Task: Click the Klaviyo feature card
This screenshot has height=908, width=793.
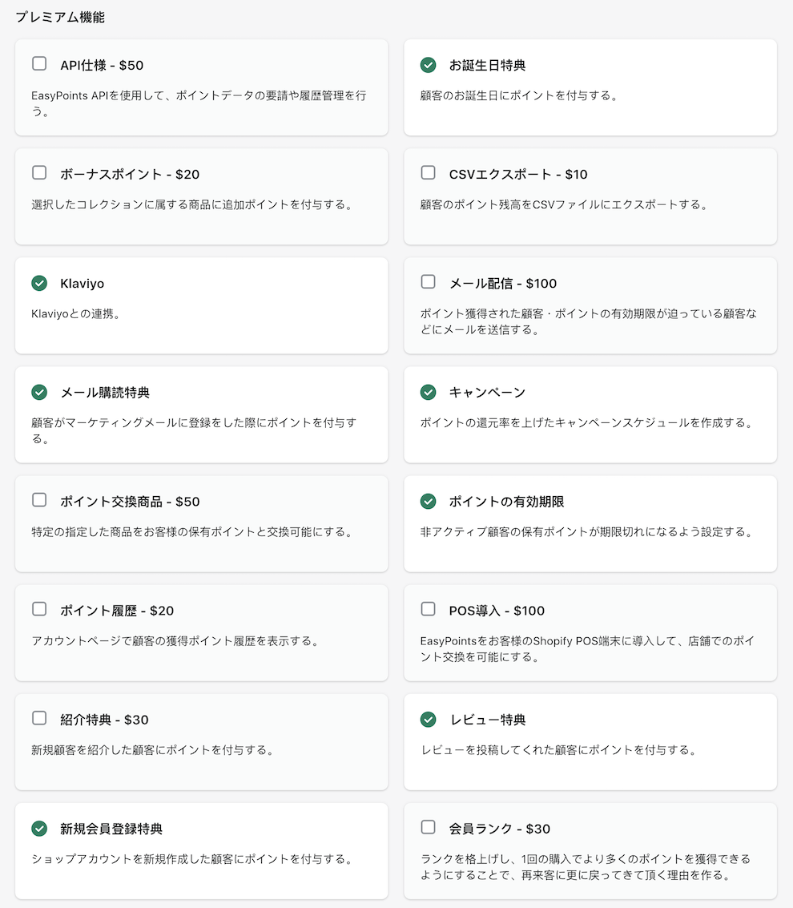Action: [x=200, y=303]
